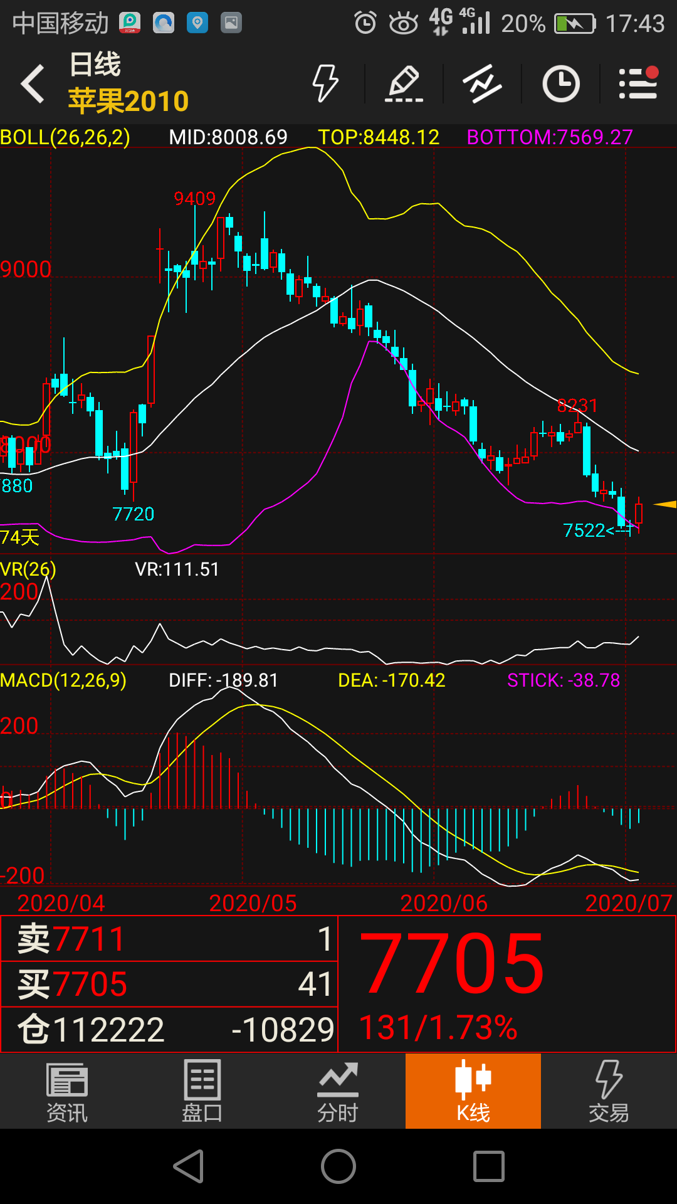The width and height of the screenshot is (677, 1204).
Task: Open the clock period selector icon
Action: [x=560, y=83]
